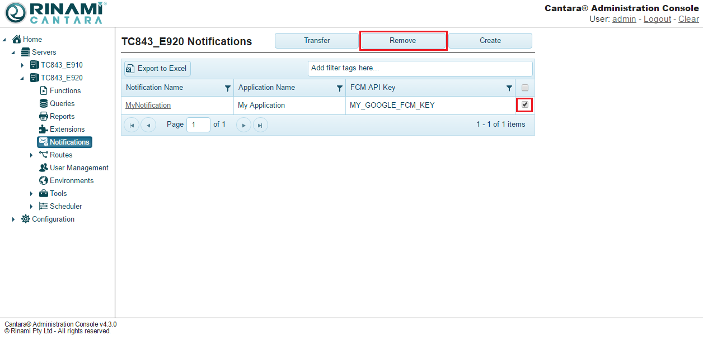Click the Queries database icon

tap(44, 103)
